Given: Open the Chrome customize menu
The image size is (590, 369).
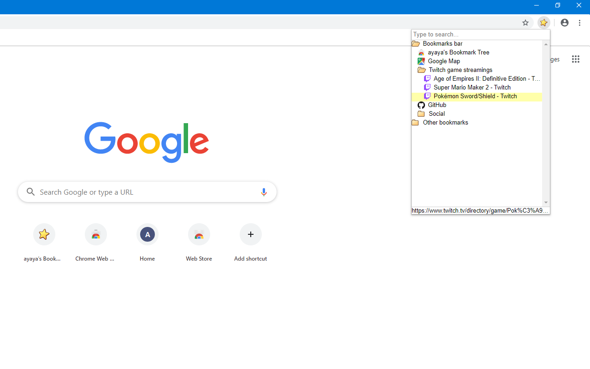Looking at the screenshot, I should click(579, 22).
